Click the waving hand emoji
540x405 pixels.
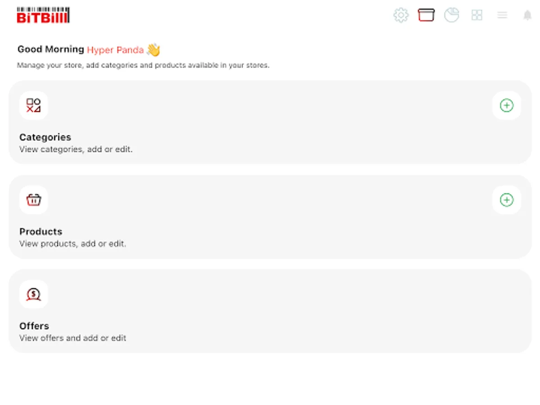[153, 49]
